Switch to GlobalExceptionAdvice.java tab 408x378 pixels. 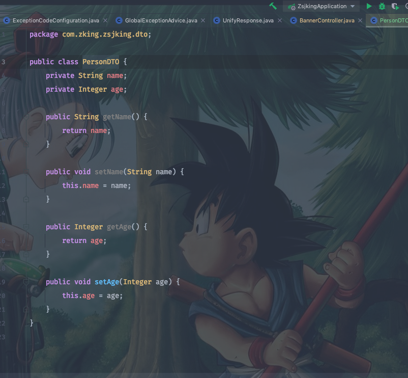(161, 20)
